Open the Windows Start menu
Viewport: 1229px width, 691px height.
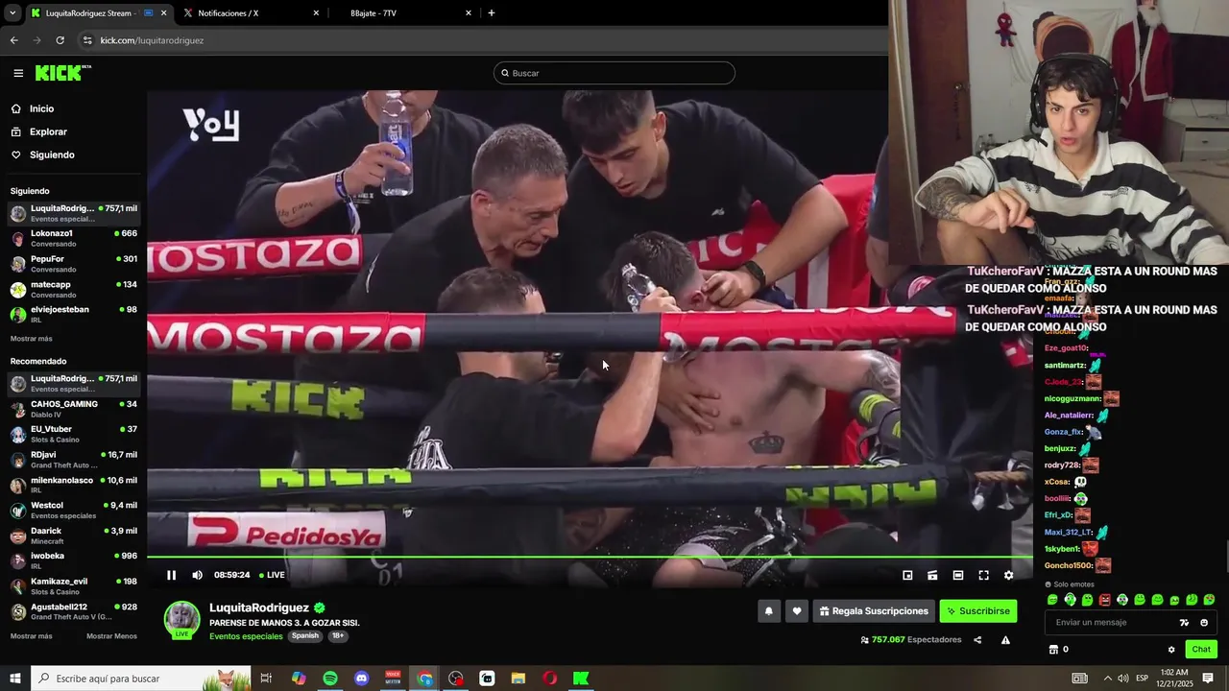(x=15, y=679)
